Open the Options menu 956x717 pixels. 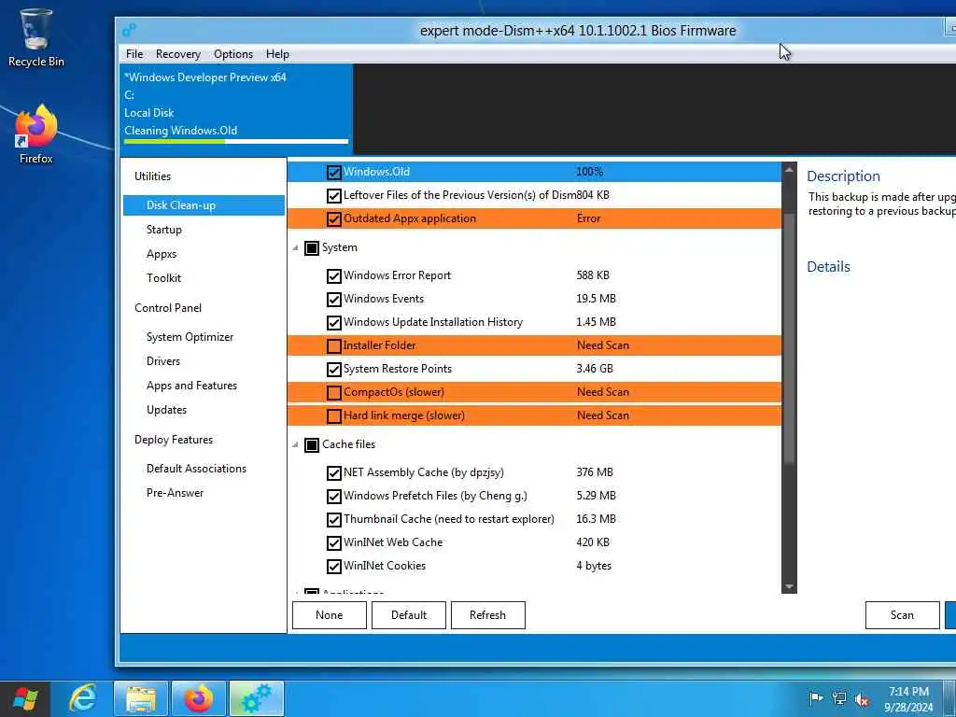coord(232,53)
